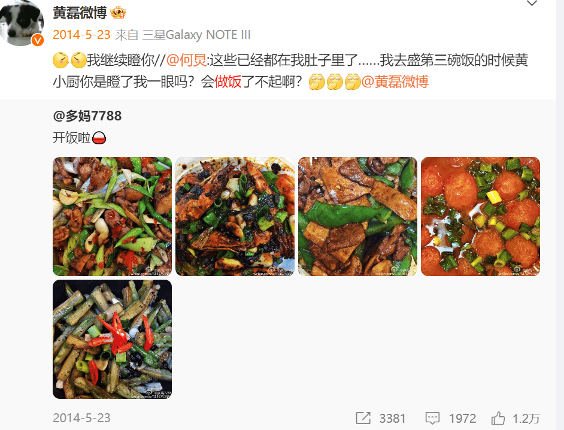Open the 黄磊微博 username link

(80, 13)
